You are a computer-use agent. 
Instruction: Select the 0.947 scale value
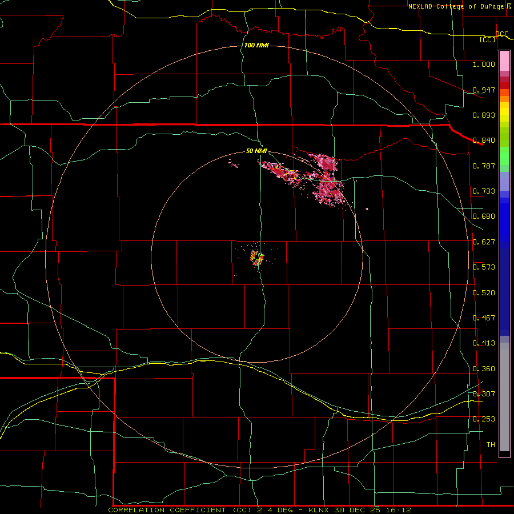tap(484, 90)
